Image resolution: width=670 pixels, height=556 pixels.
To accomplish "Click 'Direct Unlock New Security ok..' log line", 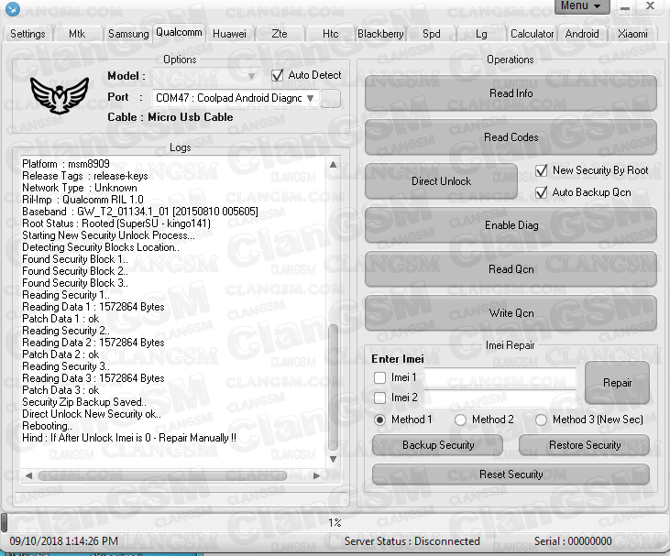I will pyautogui.click(x=92, y=414).
